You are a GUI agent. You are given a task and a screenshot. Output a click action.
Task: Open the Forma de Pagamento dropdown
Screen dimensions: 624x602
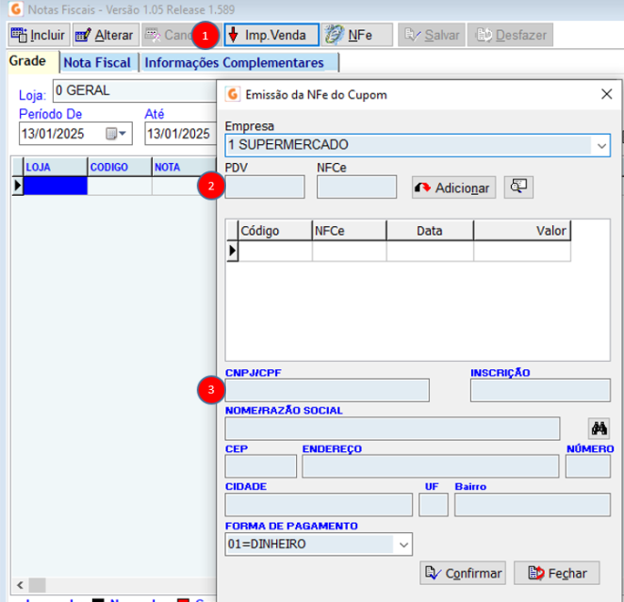tap(403, 545)
